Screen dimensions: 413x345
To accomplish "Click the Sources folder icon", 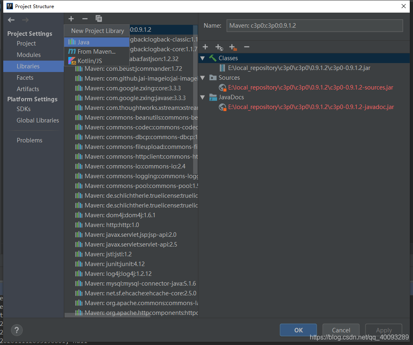I will [x=213, y=77].
